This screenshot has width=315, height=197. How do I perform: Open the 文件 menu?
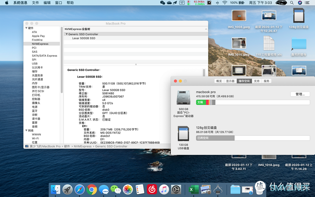pos(35,3)
